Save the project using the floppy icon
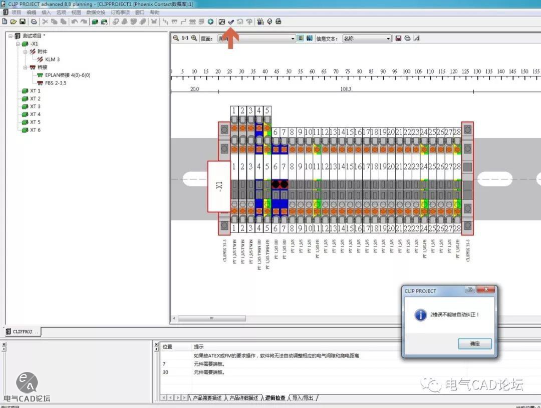 23,21
